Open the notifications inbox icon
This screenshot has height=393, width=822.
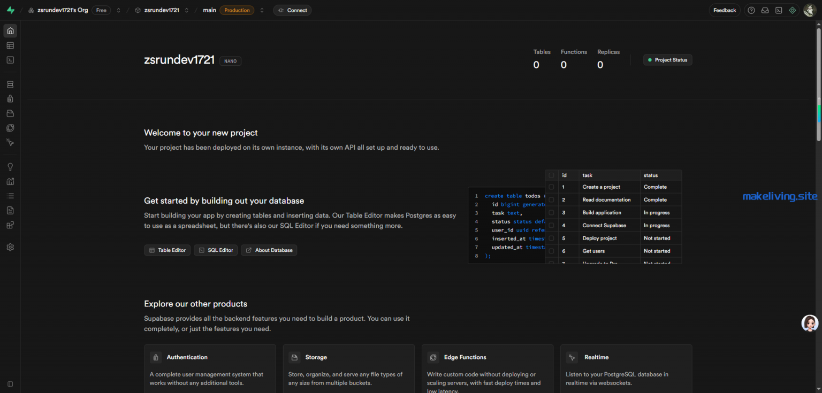click(x=765, y=10)
